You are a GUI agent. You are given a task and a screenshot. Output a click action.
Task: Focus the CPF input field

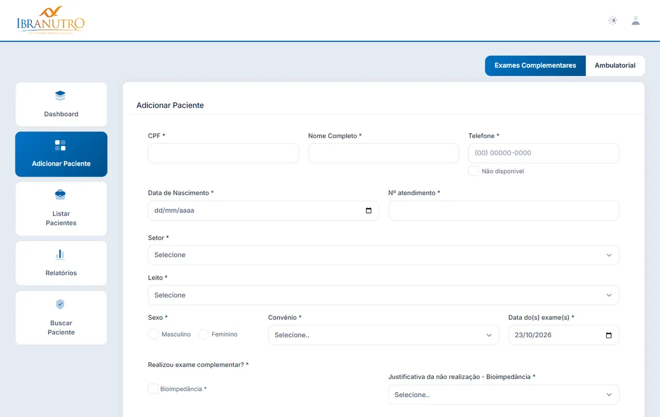[223, 153]
